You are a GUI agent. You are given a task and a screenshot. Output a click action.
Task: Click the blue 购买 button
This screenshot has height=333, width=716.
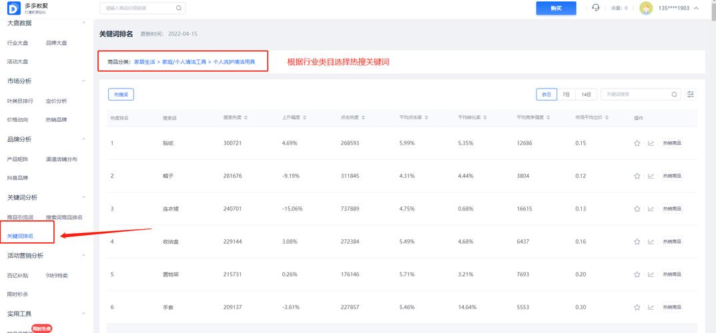[556, 8]
